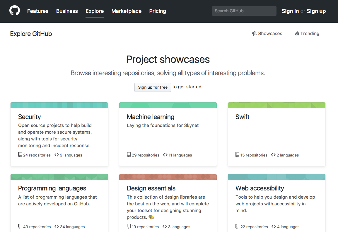
Task: Click the '29 repositories' text
Action: click(146, 155)
